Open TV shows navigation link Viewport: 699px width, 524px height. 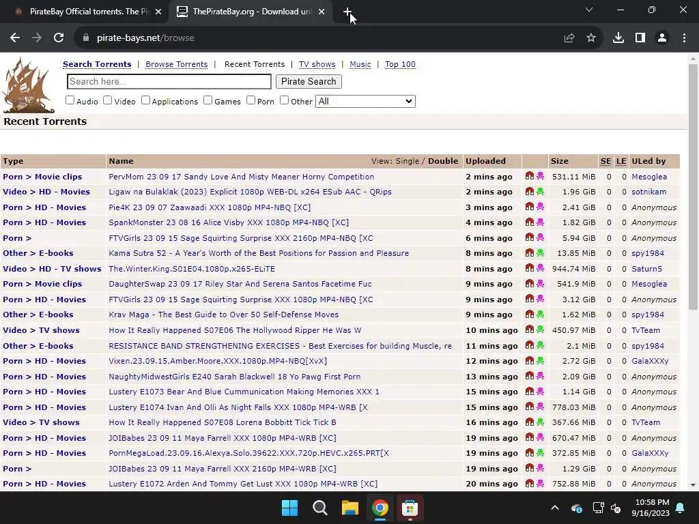317,64
